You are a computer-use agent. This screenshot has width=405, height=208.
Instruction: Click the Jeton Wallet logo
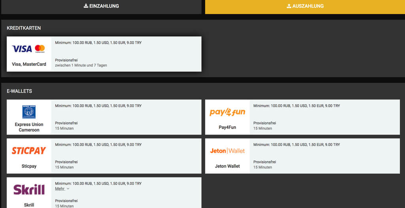click(x=227, y=151)
